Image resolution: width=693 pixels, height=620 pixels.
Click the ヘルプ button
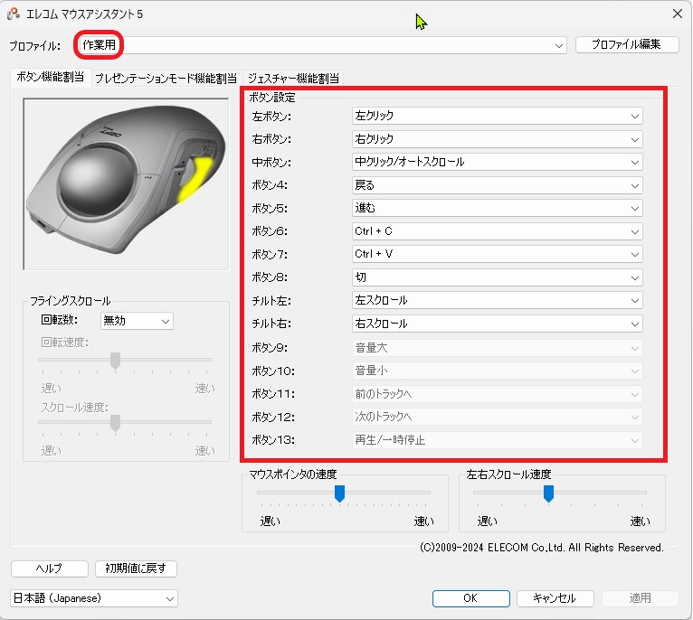pyautogui.click(x=50, y=568)
